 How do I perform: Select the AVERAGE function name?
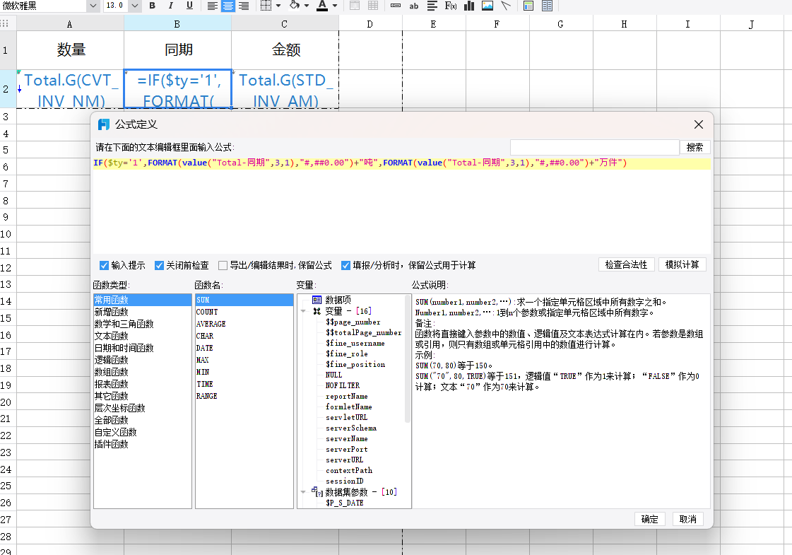pyautogui.click(x=244, y=324)
